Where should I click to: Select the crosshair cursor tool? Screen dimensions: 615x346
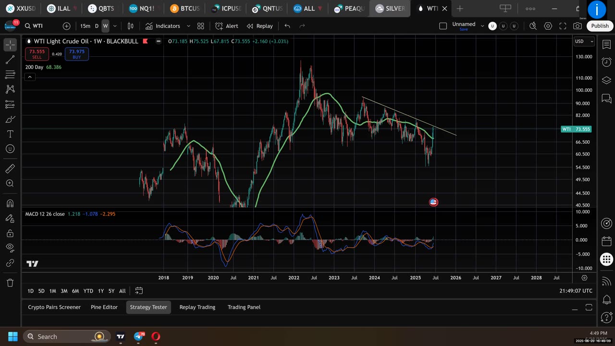[10, 45]
